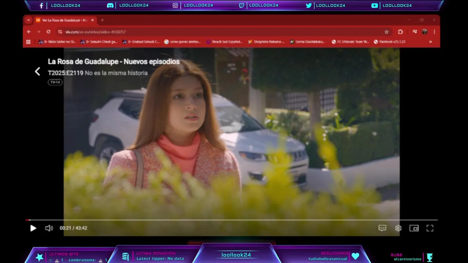This screenshot has width=468, height=263.
Task: Open a new browser tab
Action: tap(102, 20)
